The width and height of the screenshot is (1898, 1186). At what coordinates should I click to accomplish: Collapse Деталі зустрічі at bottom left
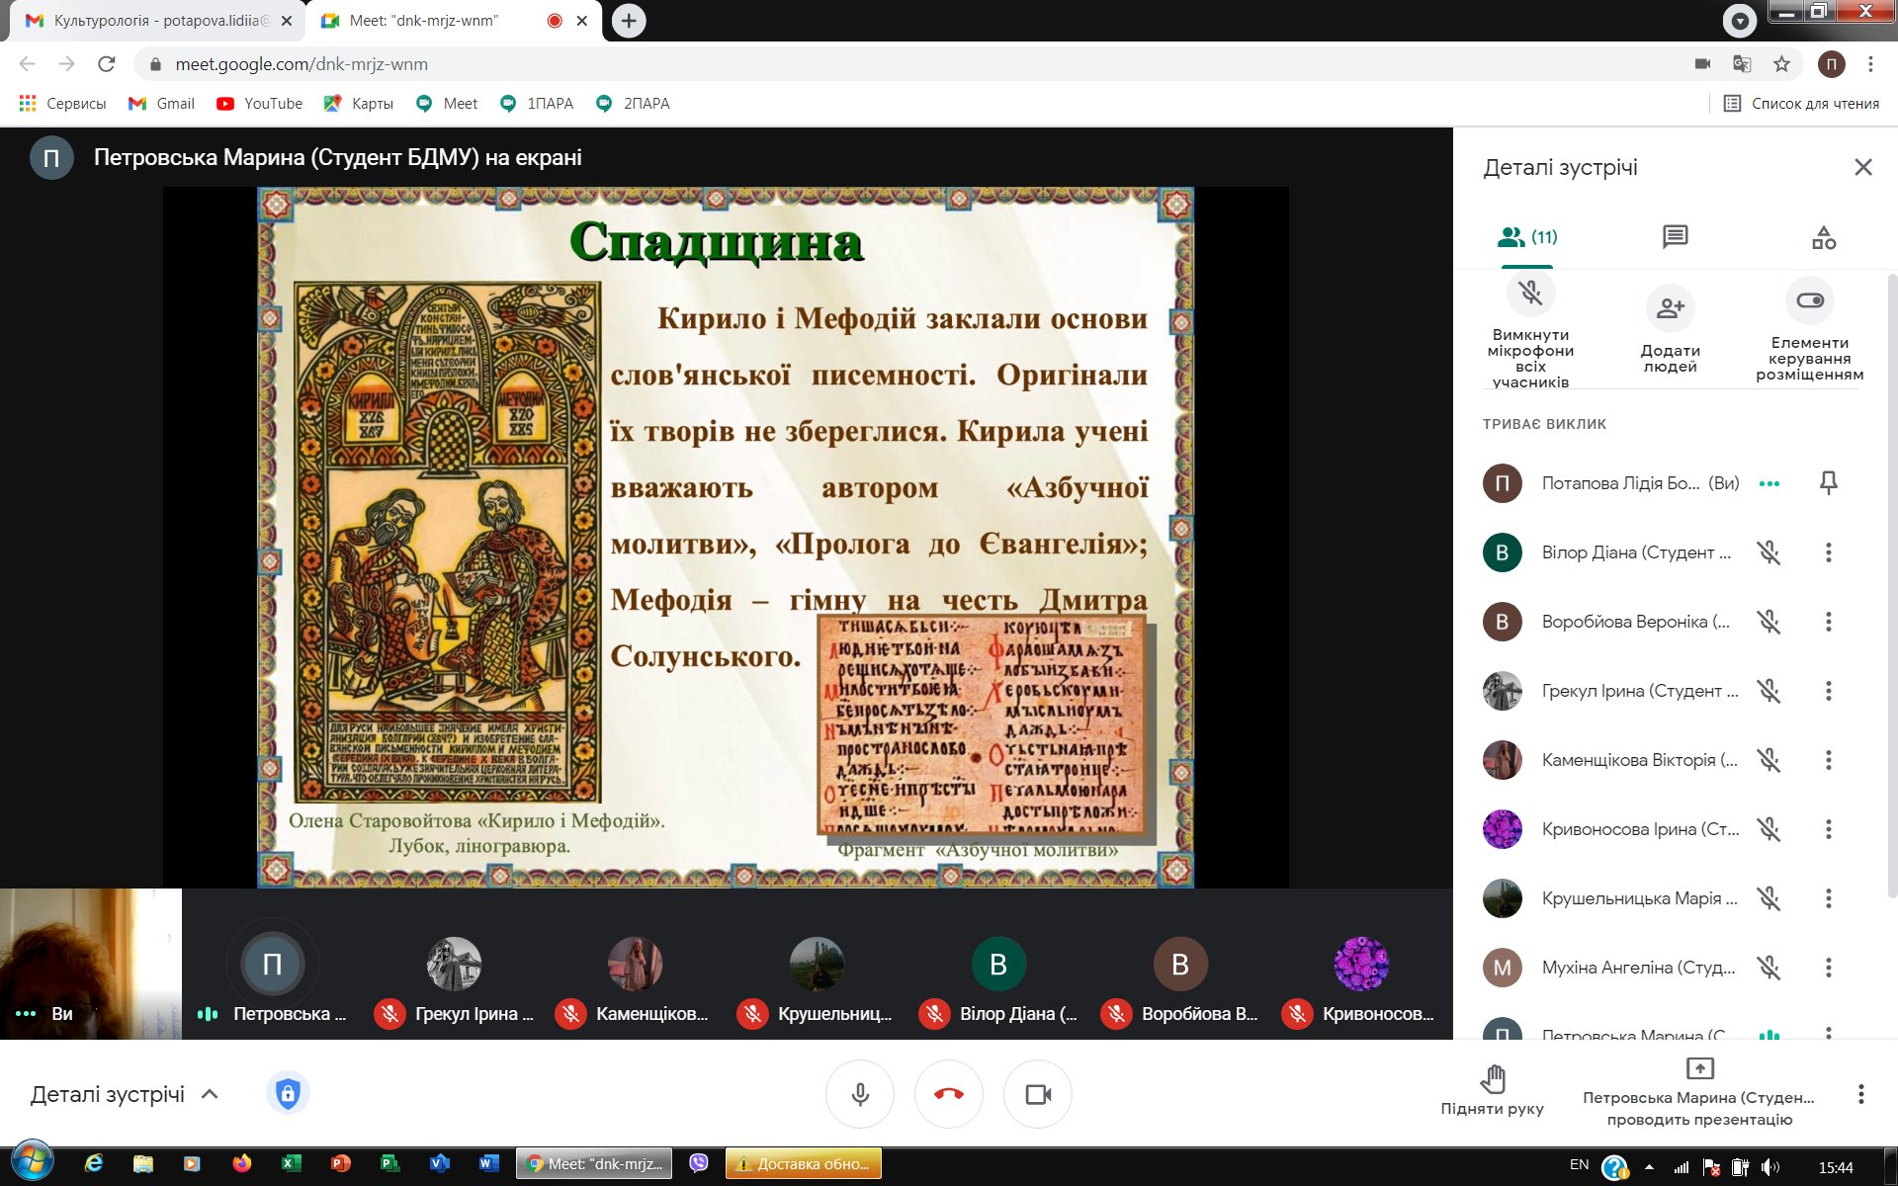125,1094
